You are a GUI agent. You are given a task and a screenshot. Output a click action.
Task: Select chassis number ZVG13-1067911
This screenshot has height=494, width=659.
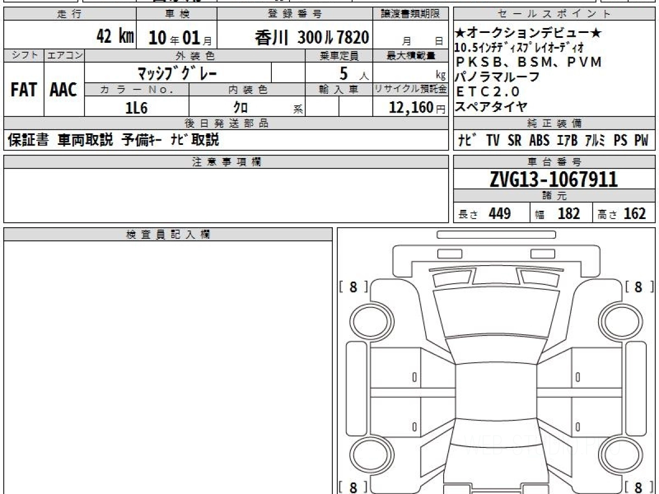554,179
